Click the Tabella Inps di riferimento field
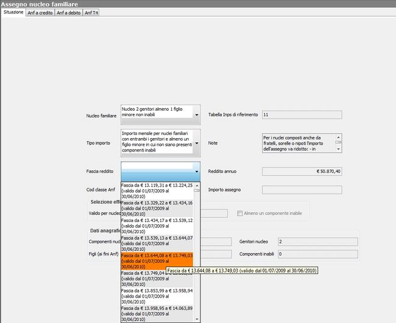The image size is (396, 323). pyautogui.click(x=302, y=114)
